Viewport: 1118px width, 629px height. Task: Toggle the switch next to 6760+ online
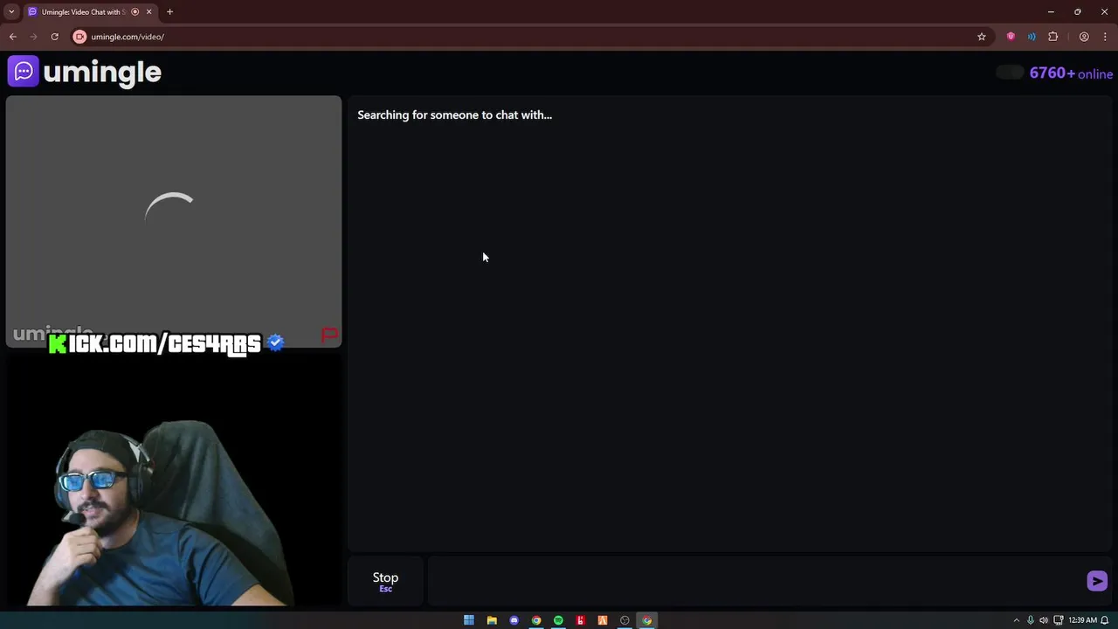(x=1010, y=73)
